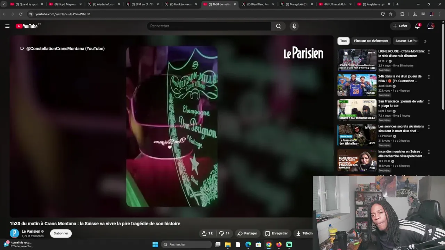445x250 pixels.
Task: Open Le Parisien channel avatar
Action: (x=14, y=233)
